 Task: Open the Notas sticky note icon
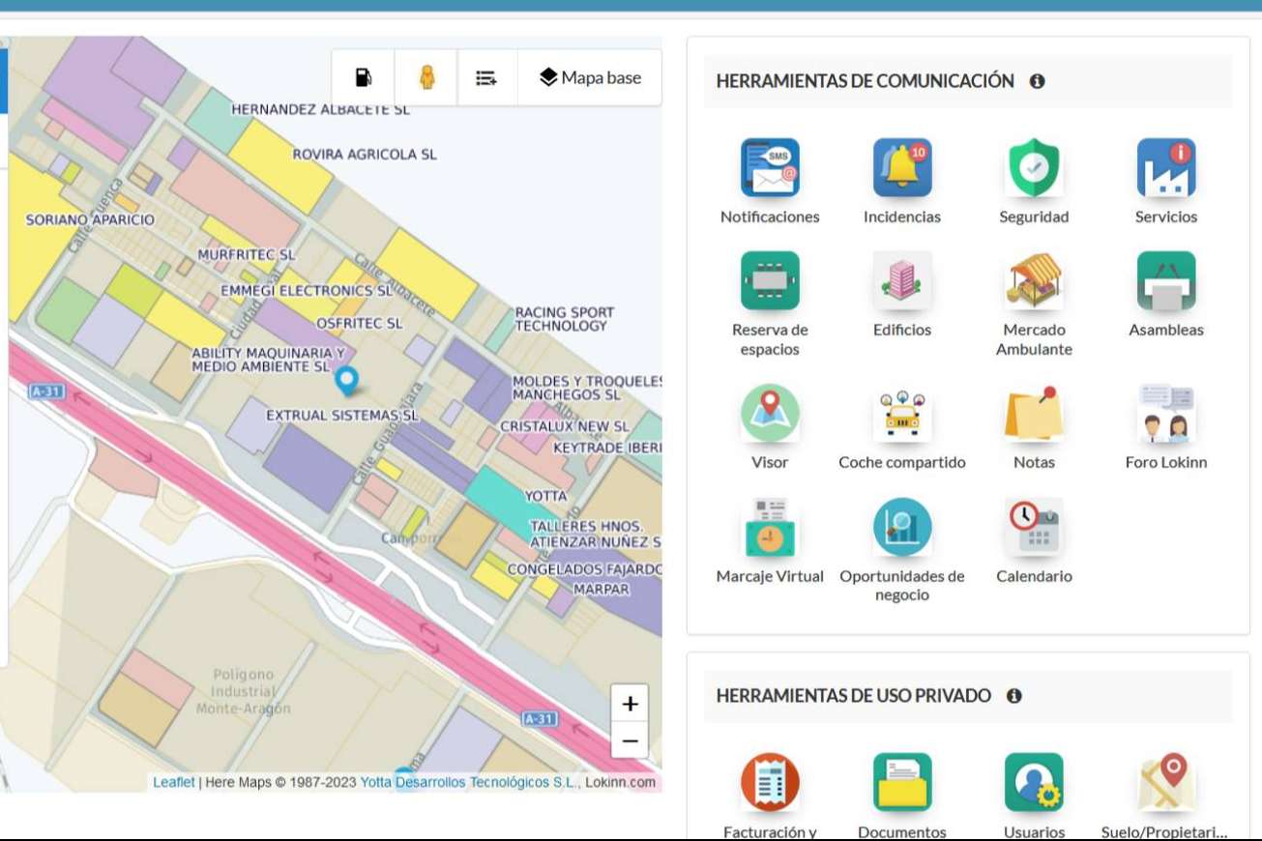[x=1034, y=414]
